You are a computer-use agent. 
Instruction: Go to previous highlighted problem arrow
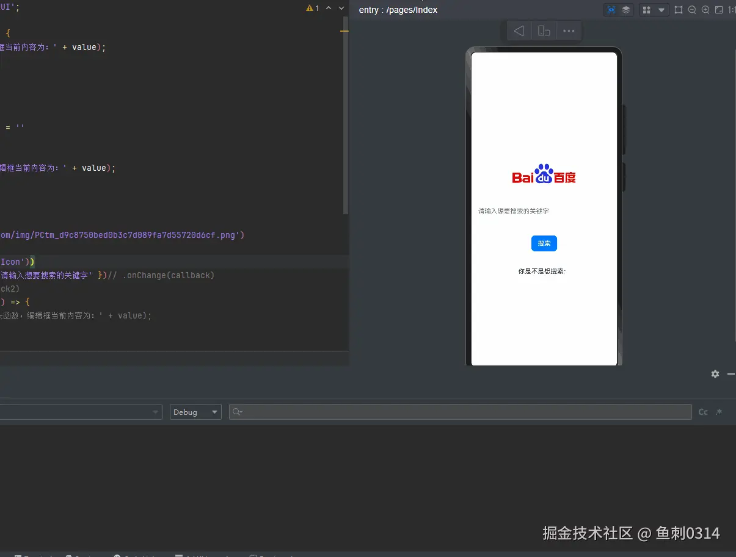coord(329,9)
